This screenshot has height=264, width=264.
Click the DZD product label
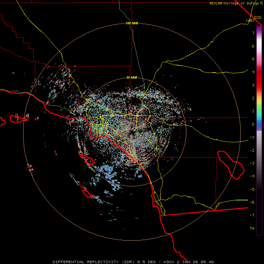[x=258, y=18]
